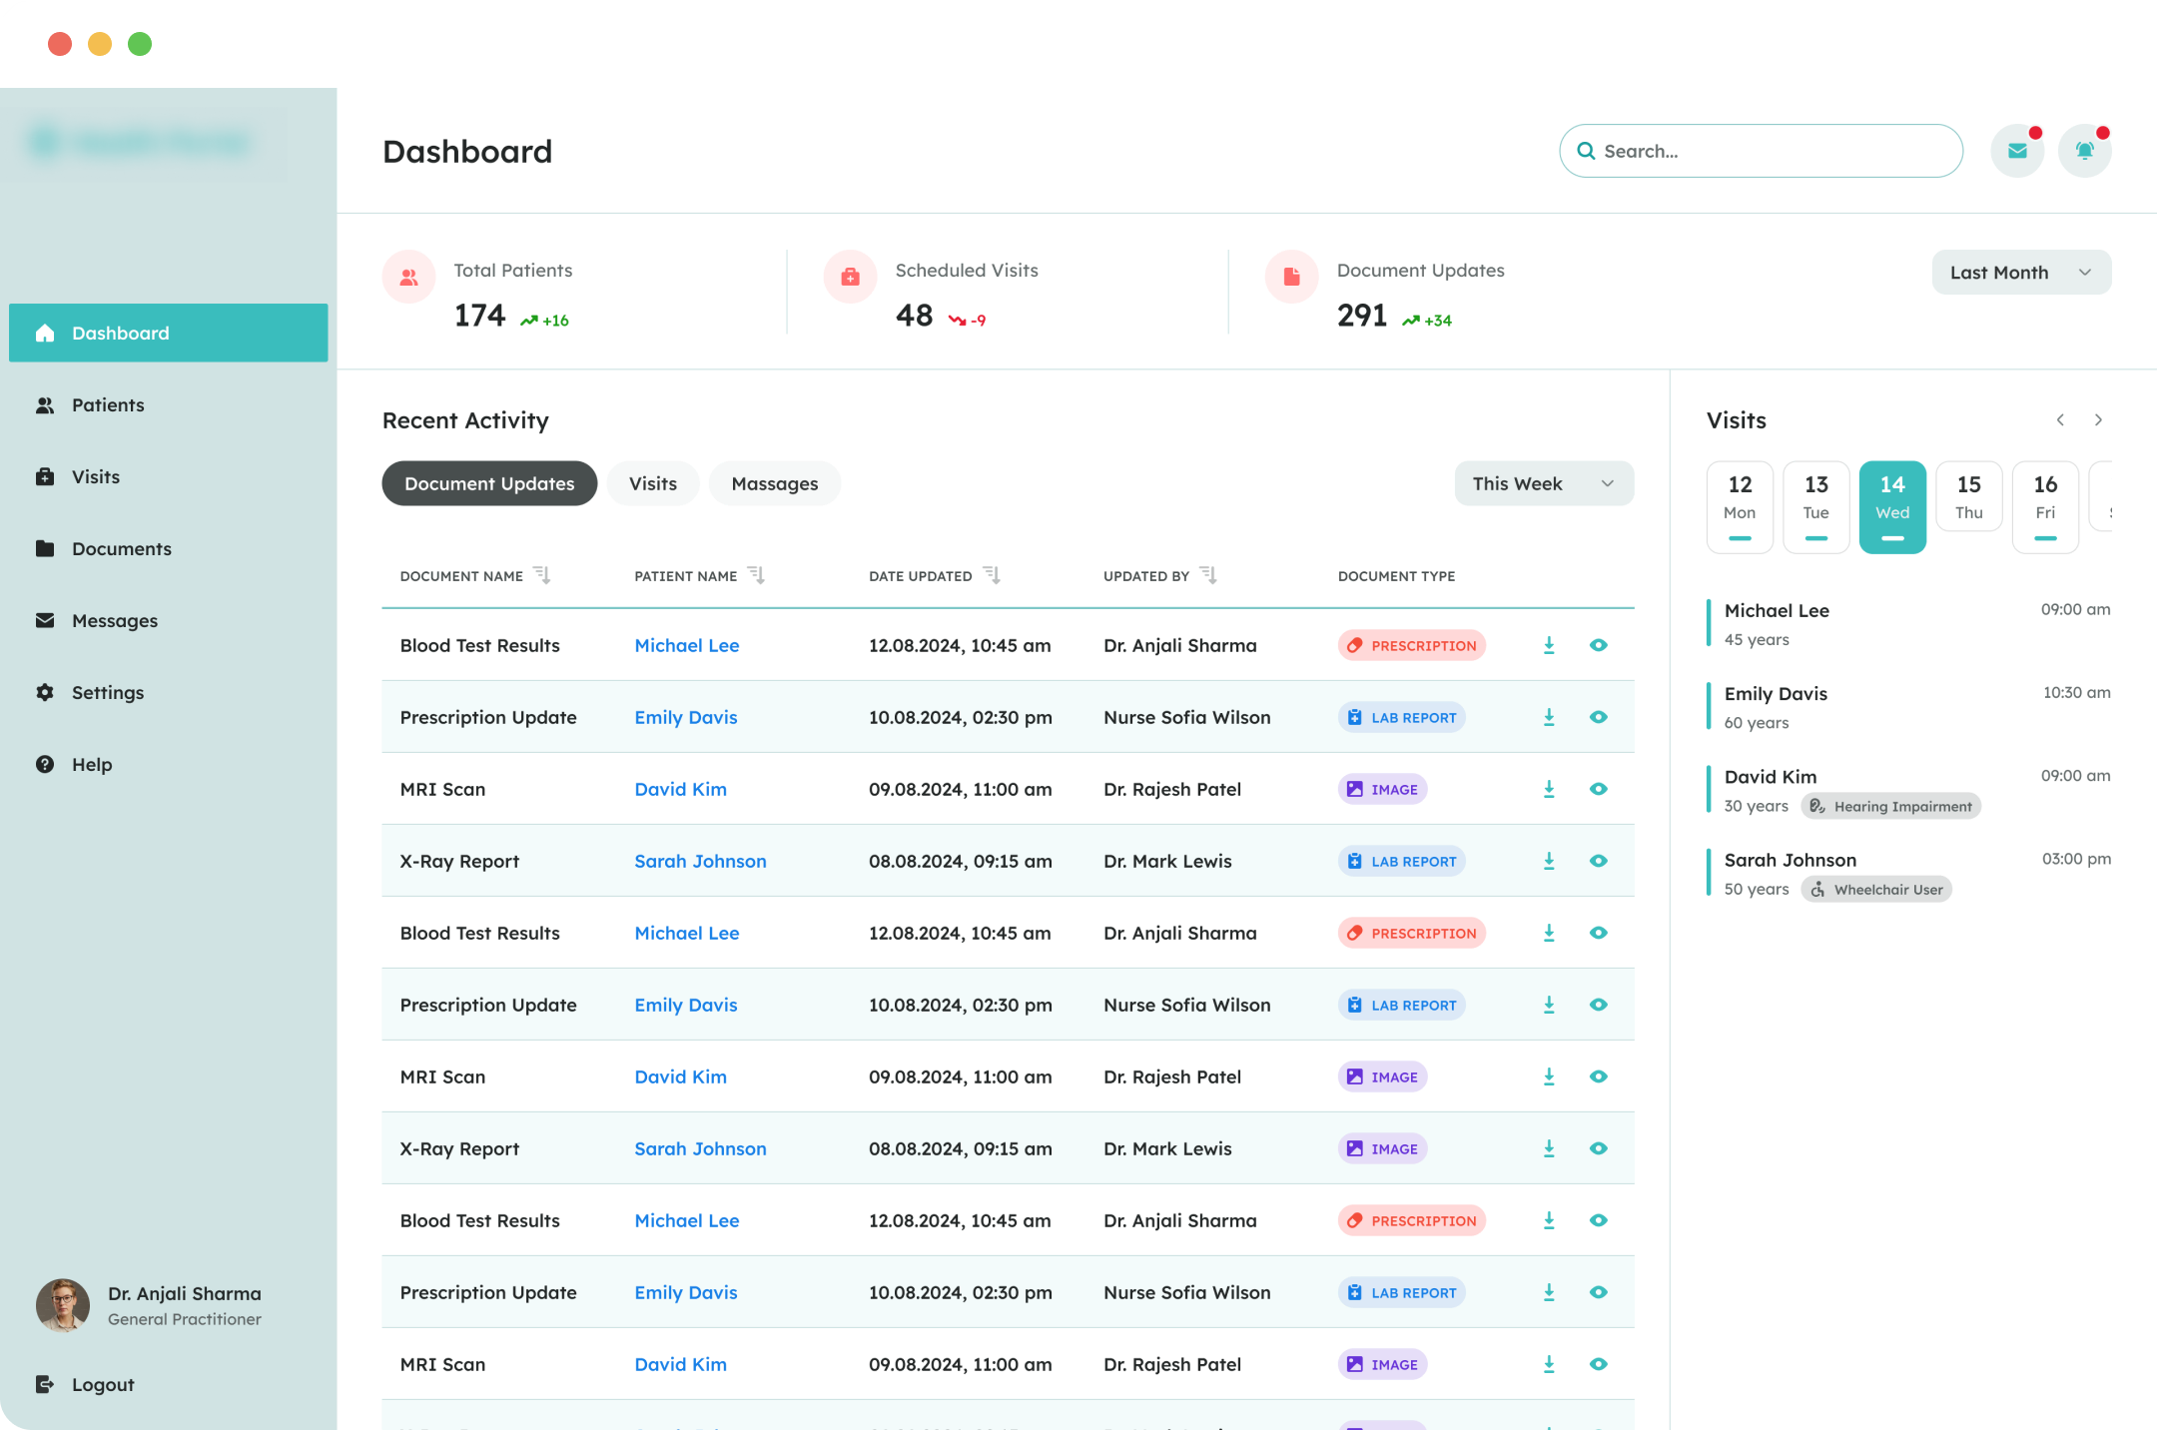The width and height of the screenshot is (2157, 1430).
Task: Click the search magnifier icon
Action: click(1586, 151)
